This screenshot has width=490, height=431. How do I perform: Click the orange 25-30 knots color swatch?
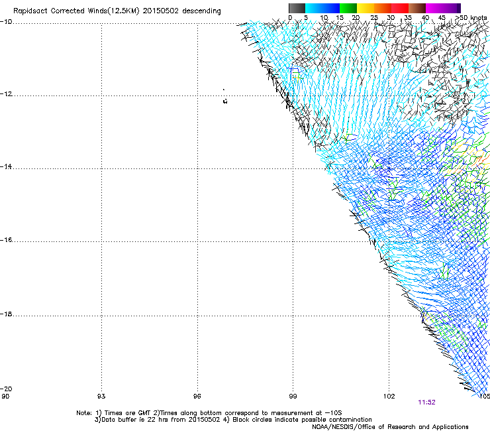coord(383,8)
